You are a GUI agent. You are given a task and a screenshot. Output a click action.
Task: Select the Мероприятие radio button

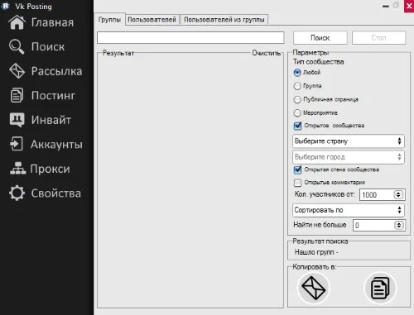pos(297,112)
